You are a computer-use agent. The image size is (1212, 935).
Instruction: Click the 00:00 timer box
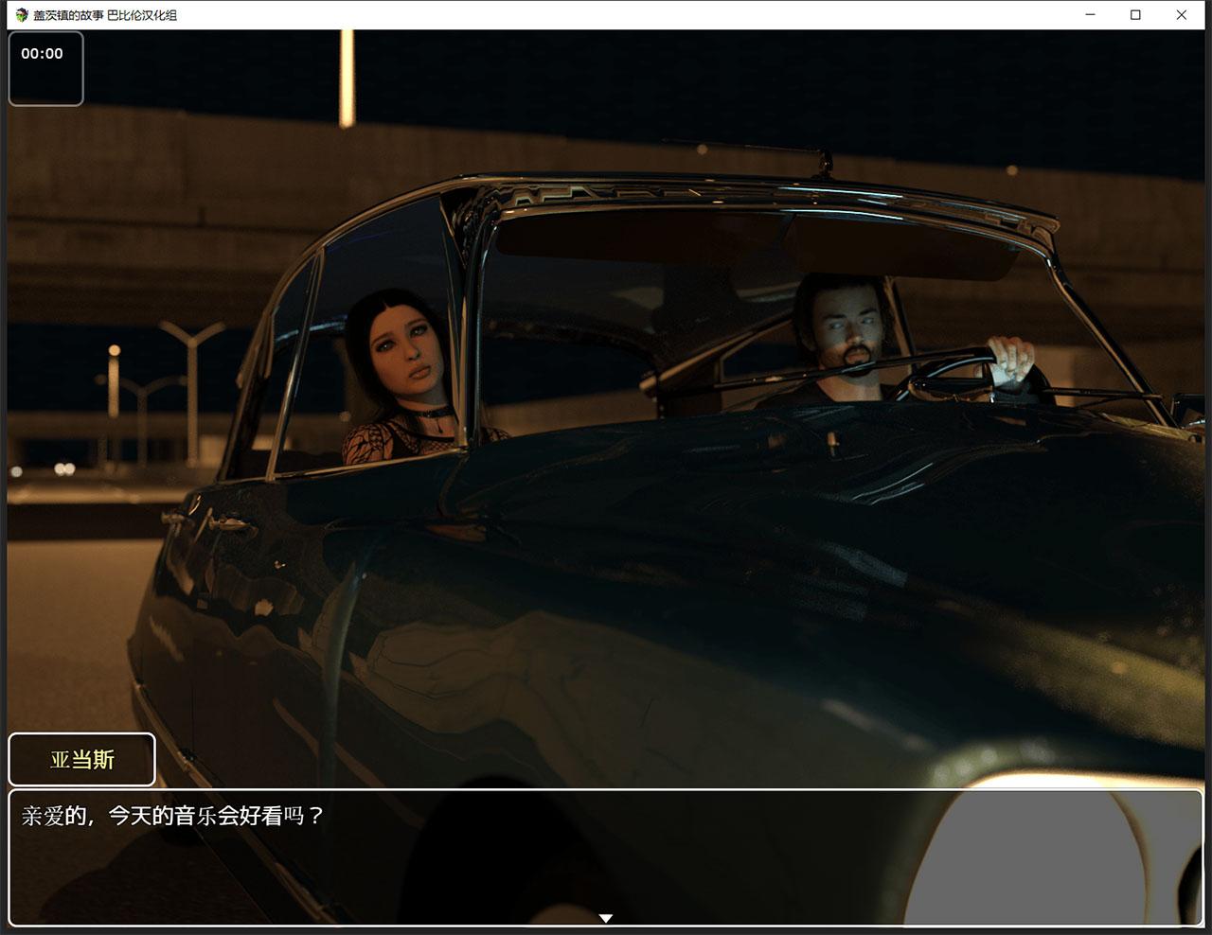(45, 68)
